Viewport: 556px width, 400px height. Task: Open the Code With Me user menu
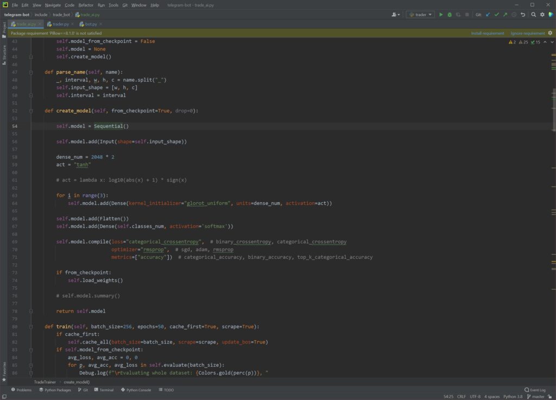395,15
